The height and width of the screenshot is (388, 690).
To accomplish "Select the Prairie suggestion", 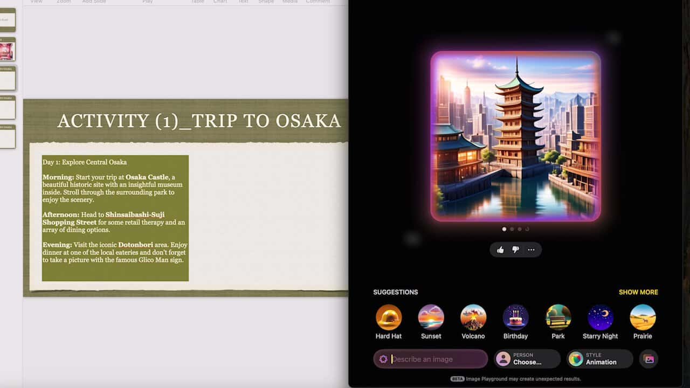I will (643, 317).
